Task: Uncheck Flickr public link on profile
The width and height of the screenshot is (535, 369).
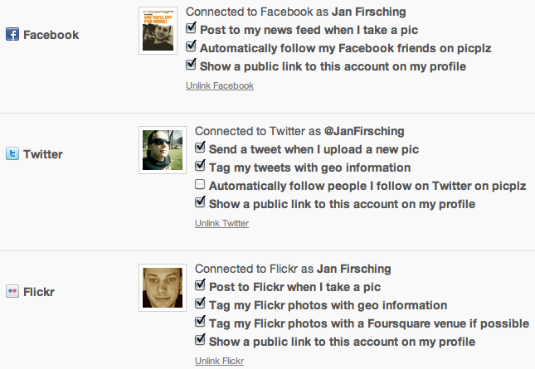Action: tap(200, 340)
